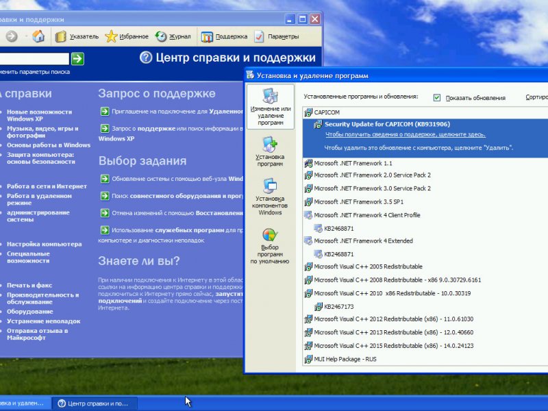
Task: Click Изменить параметры поиска link
Action: tap(35, 72)
